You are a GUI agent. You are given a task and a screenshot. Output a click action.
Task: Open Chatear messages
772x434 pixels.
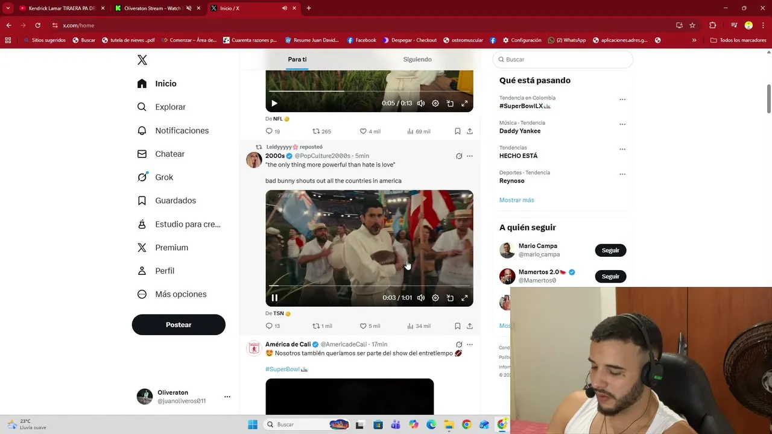160,154
